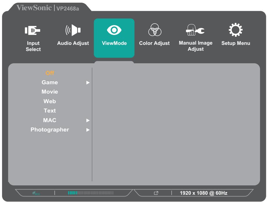This screenshot has height=202, width=267.
Task: Select the Input Select menu label
Action: [x=33, y=46]
